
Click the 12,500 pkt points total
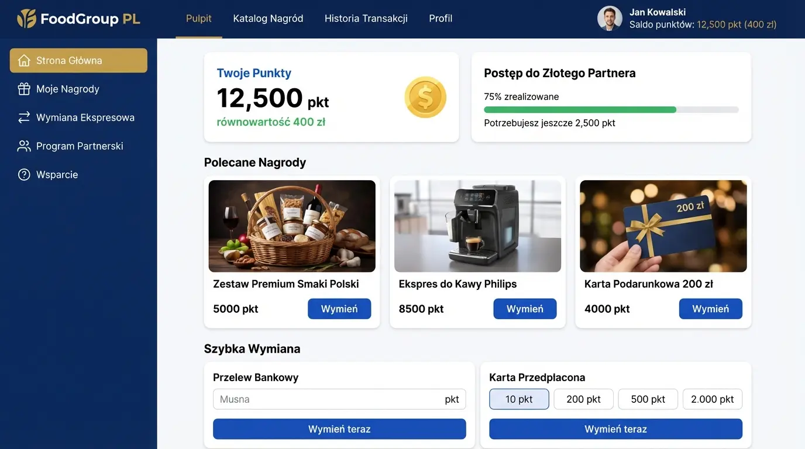[x=273, y=98]
